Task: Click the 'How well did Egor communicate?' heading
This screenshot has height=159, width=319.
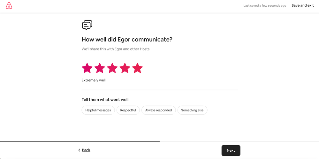Action: [127, 40]
